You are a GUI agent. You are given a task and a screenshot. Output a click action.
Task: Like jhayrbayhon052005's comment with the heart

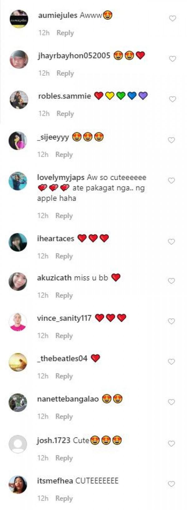pos(172,59)
